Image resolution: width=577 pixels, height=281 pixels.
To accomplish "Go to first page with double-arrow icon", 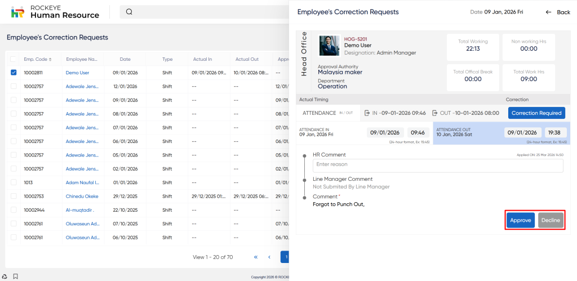I will click(x=256, y=257).
